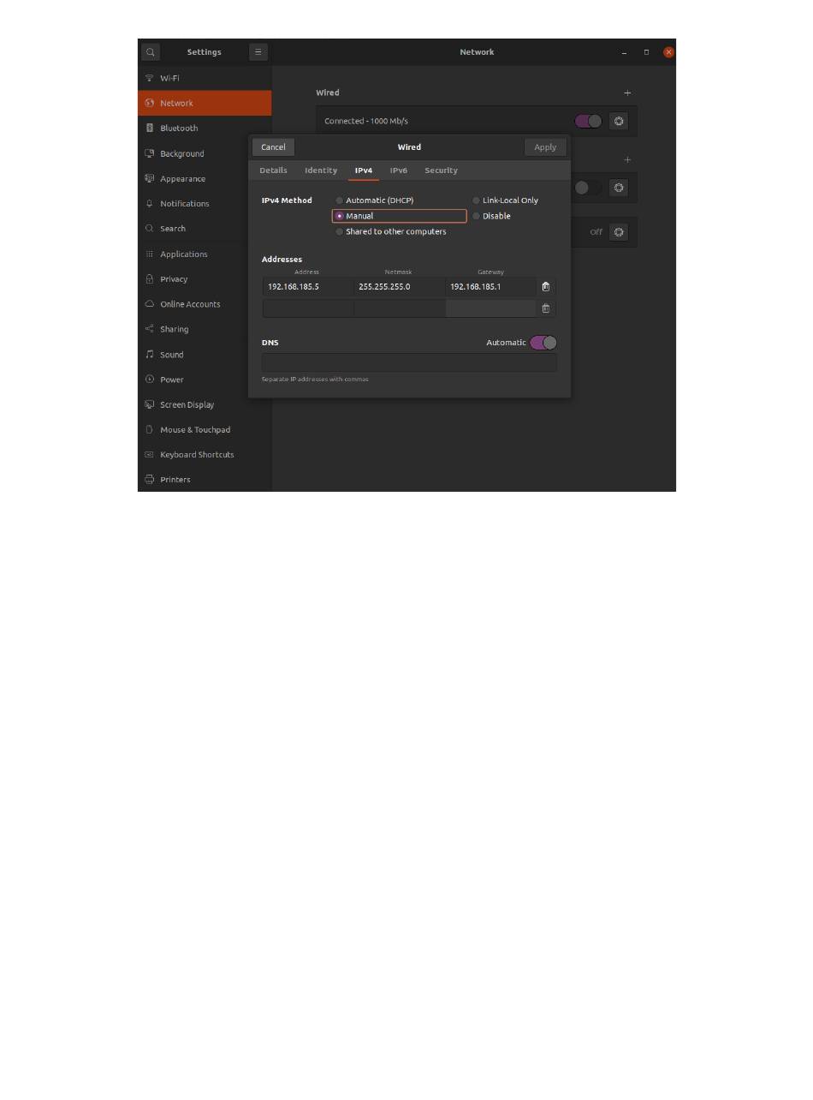Switch to the Details tab

point(274,170)
